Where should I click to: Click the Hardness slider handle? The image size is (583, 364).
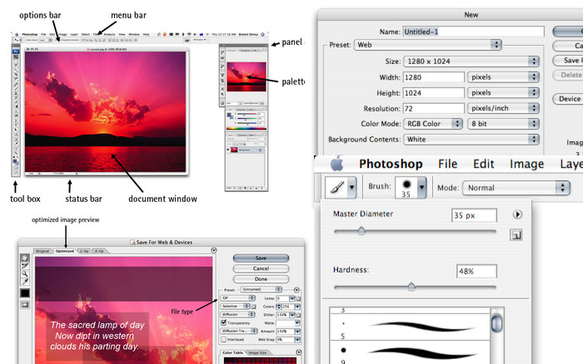pyautogui.click(x=411, y=287)
